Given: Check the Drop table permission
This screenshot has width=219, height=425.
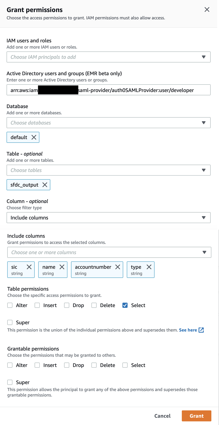Looking at the screenshot, I should (x=67, y=305).
